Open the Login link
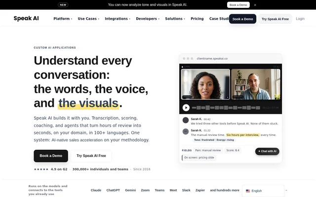This screenshot has width=316, height=197. click(300, 19)
